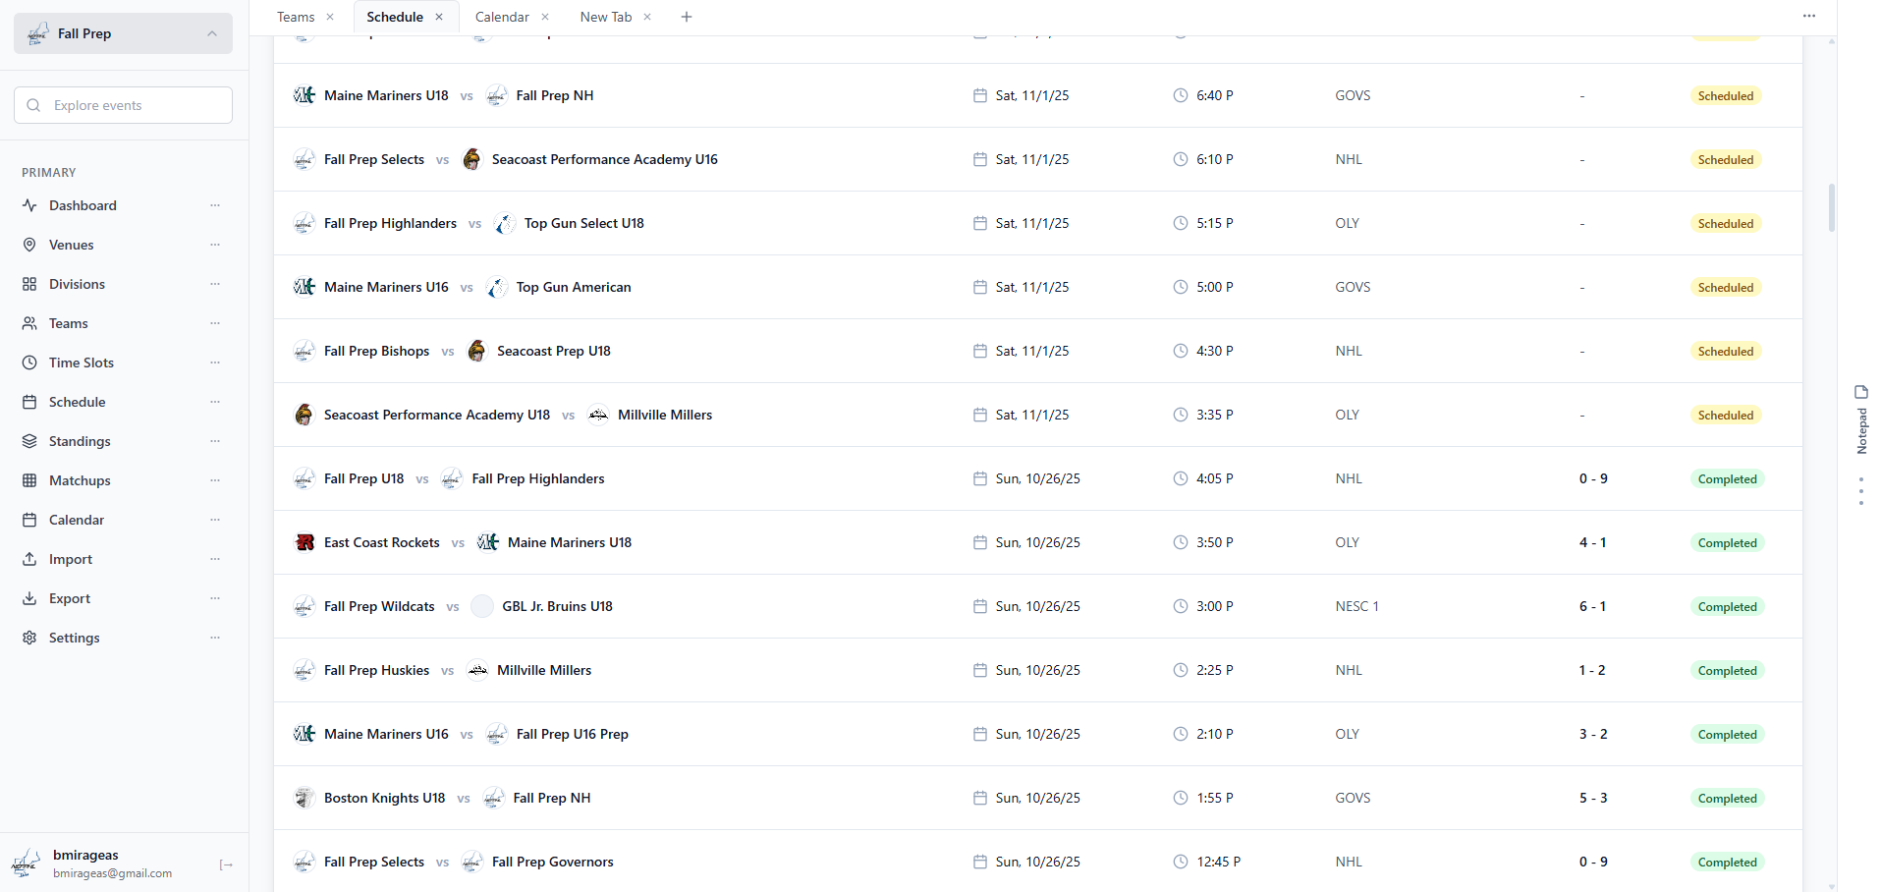The height and width of the screenshot is (892, 1881).
Task: Open the Notepad side panel
Action: 1861,420
